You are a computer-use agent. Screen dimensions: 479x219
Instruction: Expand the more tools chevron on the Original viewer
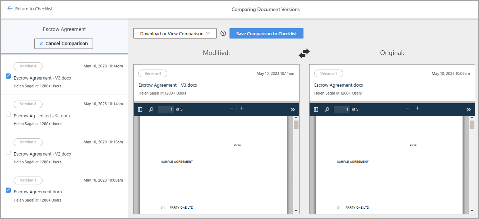(469, 109)
